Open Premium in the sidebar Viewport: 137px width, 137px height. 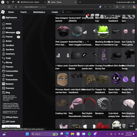(8, 88)
